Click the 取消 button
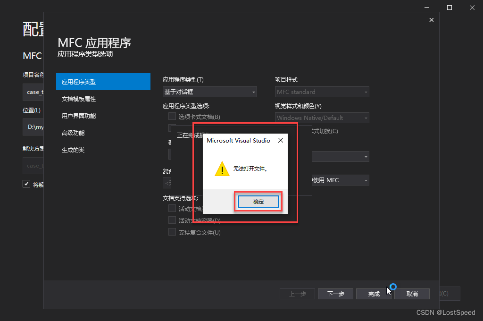The image size is (483, 321). [x=412, y=294]
